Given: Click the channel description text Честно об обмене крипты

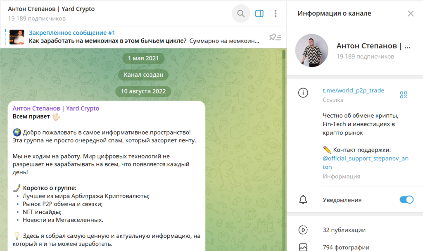Looking at the screenshot, I should click(360, 124).
